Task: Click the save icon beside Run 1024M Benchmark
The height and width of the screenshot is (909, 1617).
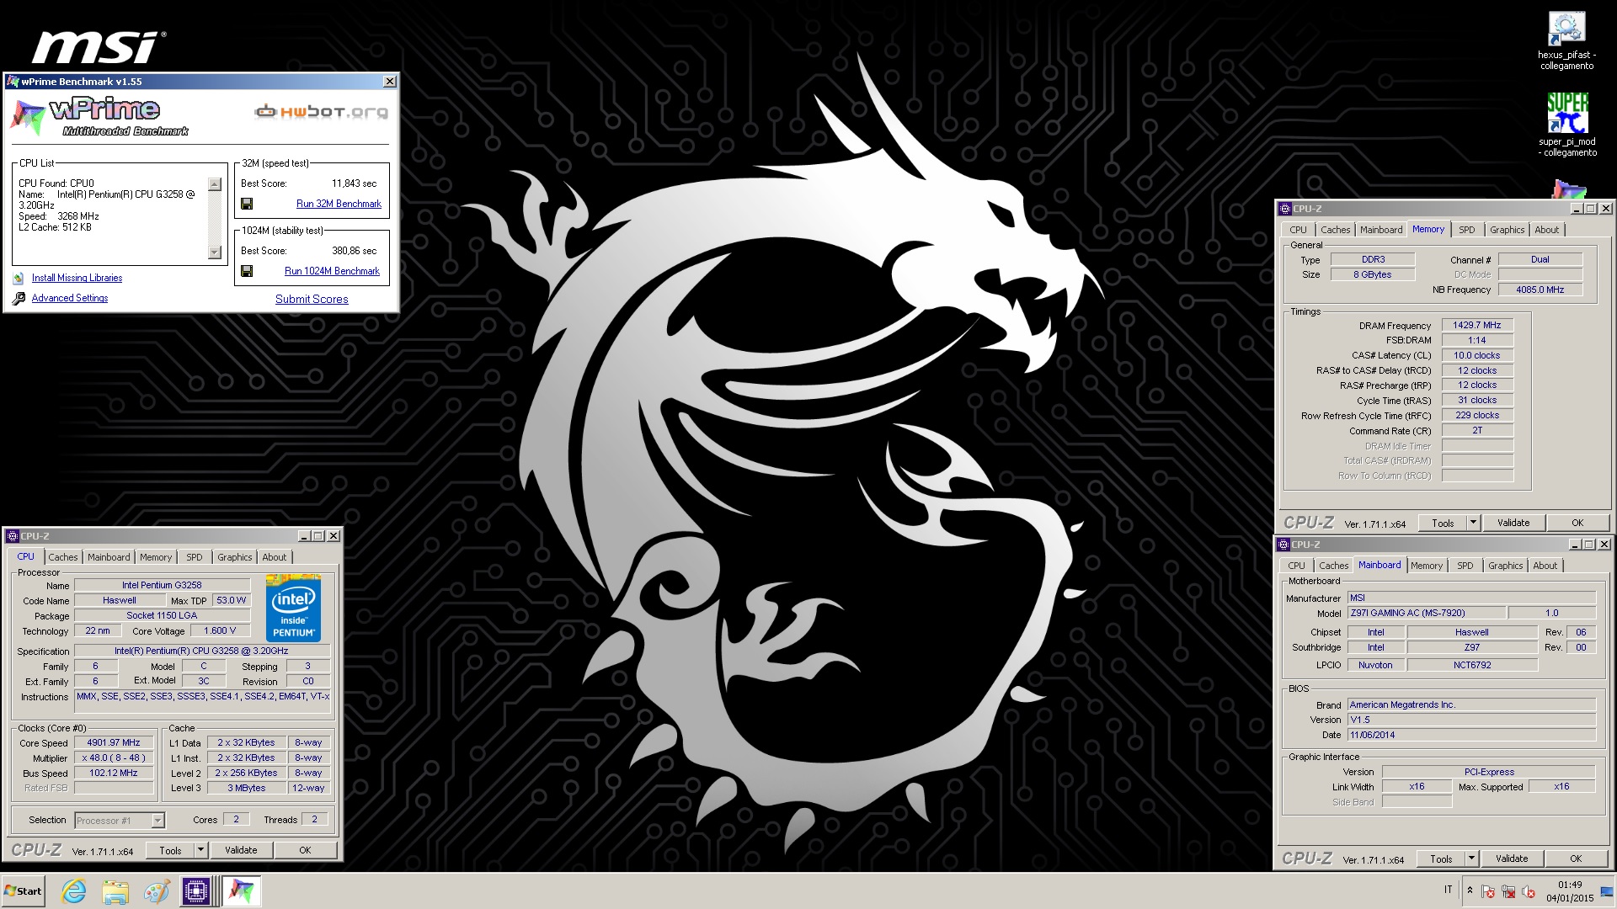Action: click(247, 271)
